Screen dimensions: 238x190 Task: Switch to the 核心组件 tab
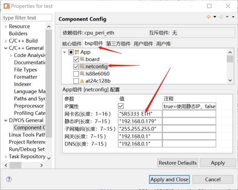click(72, 43)
